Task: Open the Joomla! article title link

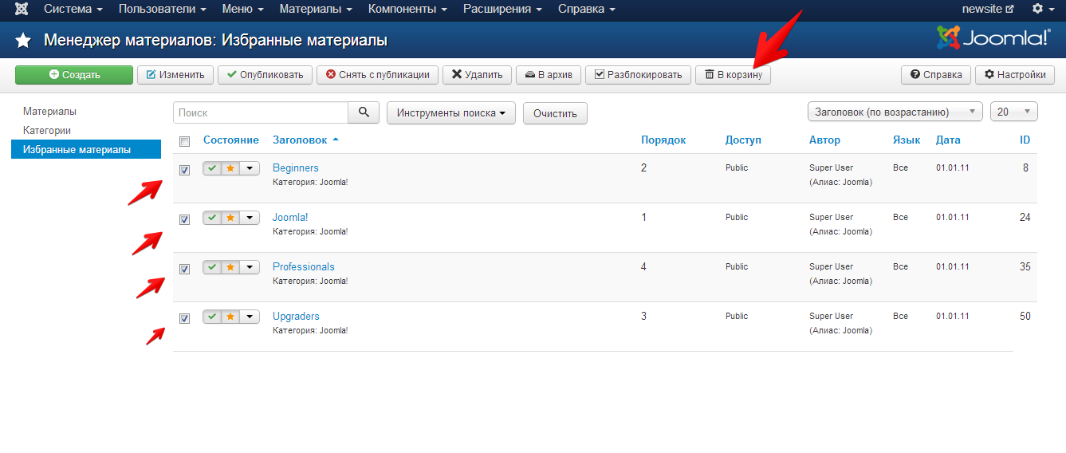Action: (290, 218)
